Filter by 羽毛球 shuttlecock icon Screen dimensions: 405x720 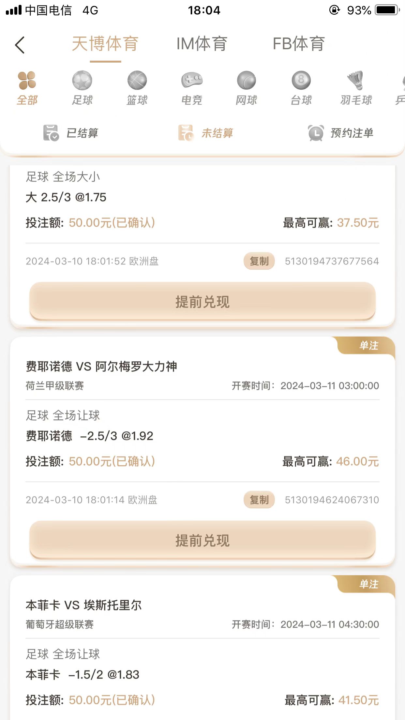point(356,81)
